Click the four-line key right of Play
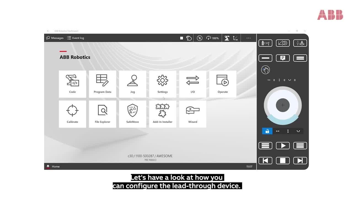This screenshot has width=353, height=198. pyautogui.click(x=300, y=145)
